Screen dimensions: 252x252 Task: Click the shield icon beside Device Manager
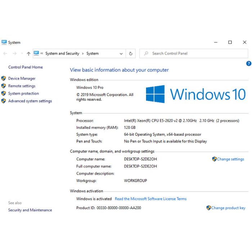point(4,78)
